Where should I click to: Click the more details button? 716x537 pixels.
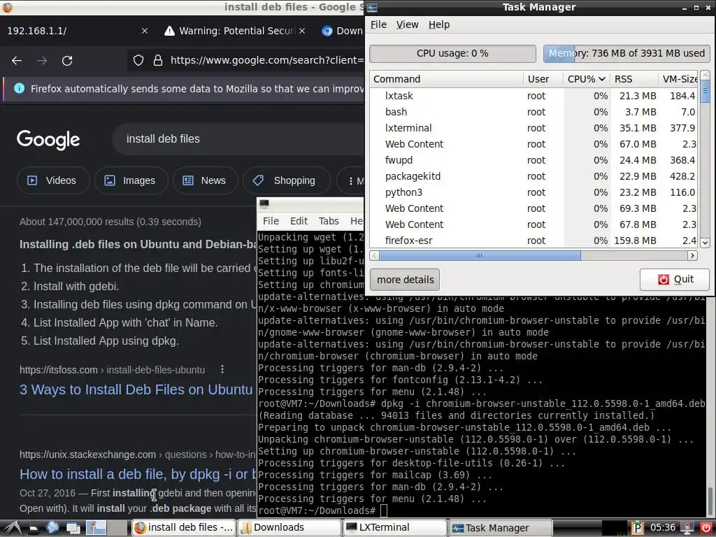click(405, 280)
